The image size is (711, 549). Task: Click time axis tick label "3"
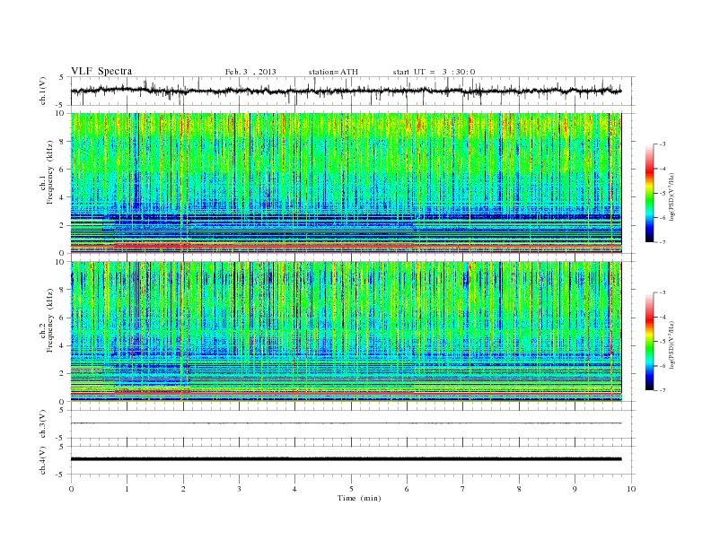click(x=240, y=489)
